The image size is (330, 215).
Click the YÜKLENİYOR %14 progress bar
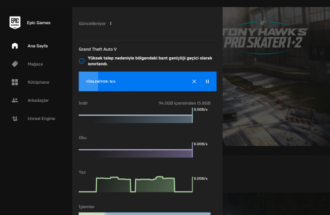tap(147, 81)
